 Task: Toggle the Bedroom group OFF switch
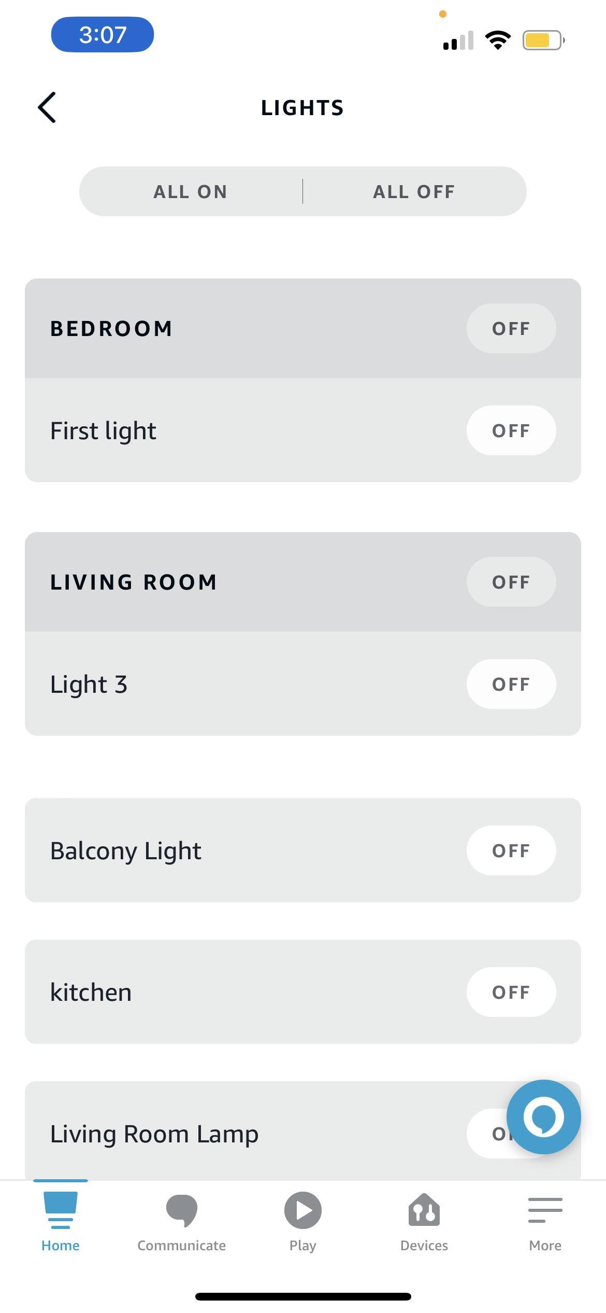(x=511, y=328)
